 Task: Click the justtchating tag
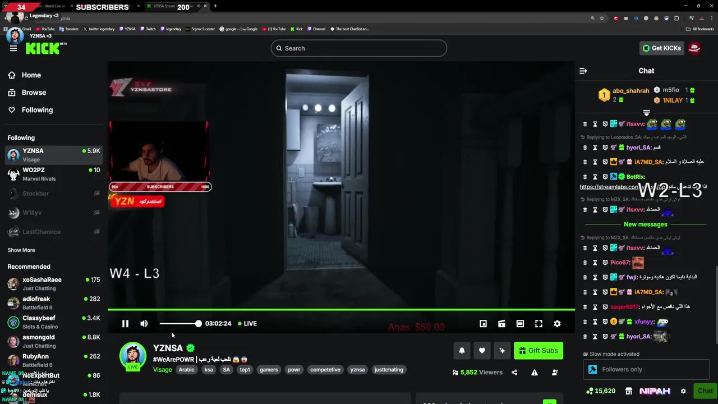(389, 370)
